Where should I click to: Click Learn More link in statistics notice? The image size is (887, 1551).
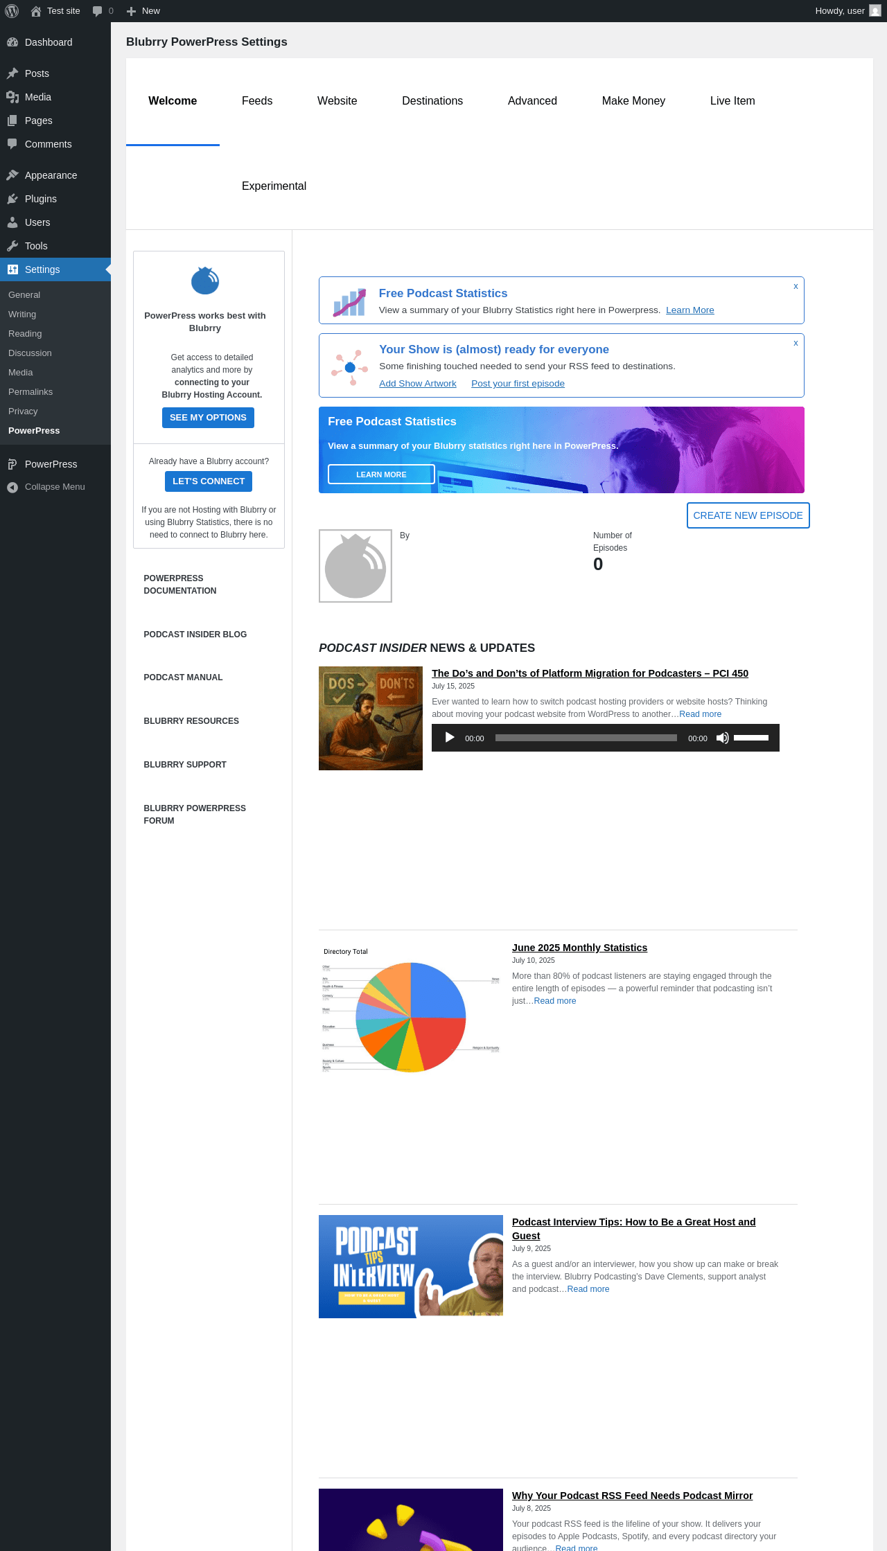[x=690, y=310]
